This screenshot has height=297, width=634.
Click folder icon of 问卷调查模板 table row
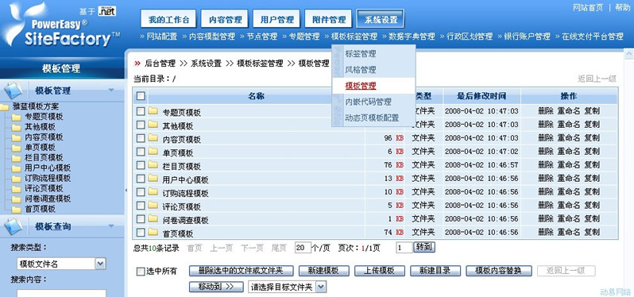pos(153,218)
